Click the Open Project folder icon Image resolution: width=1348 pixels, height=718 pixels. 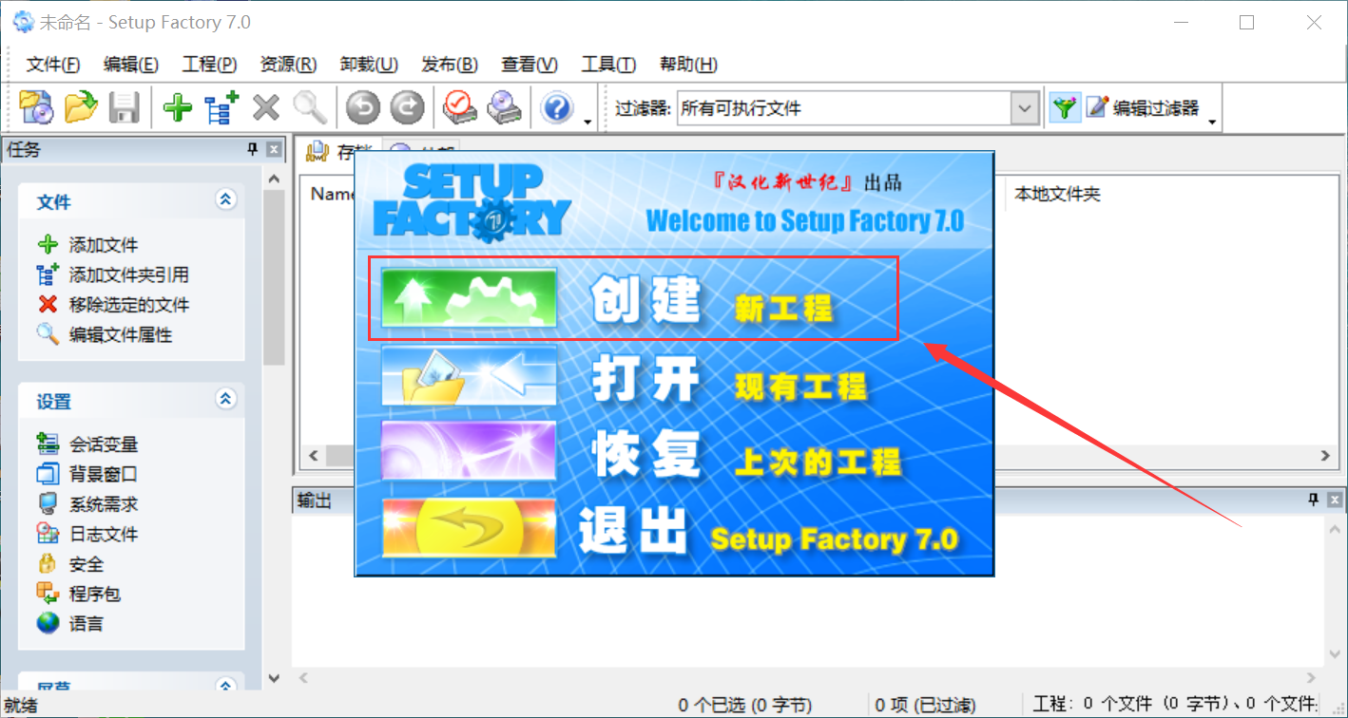[81, 107]
